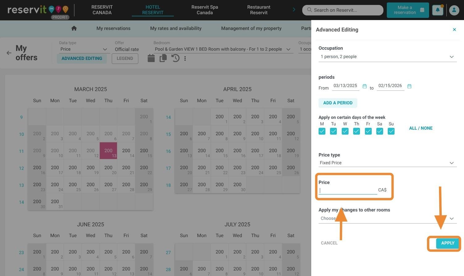Click the copy/duplicate icon in offers toolbar
Screen dimensions: 464x276
click(163, 58)
